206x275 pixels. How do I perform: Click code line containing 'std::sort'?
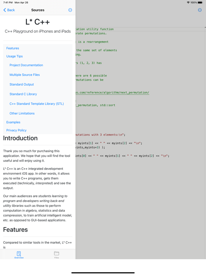[95, 105]
